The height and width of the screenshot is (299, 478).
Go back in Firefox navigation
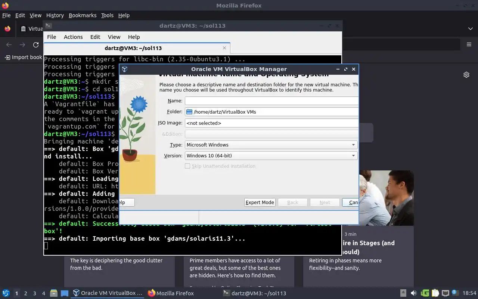[x=9, y=45]
